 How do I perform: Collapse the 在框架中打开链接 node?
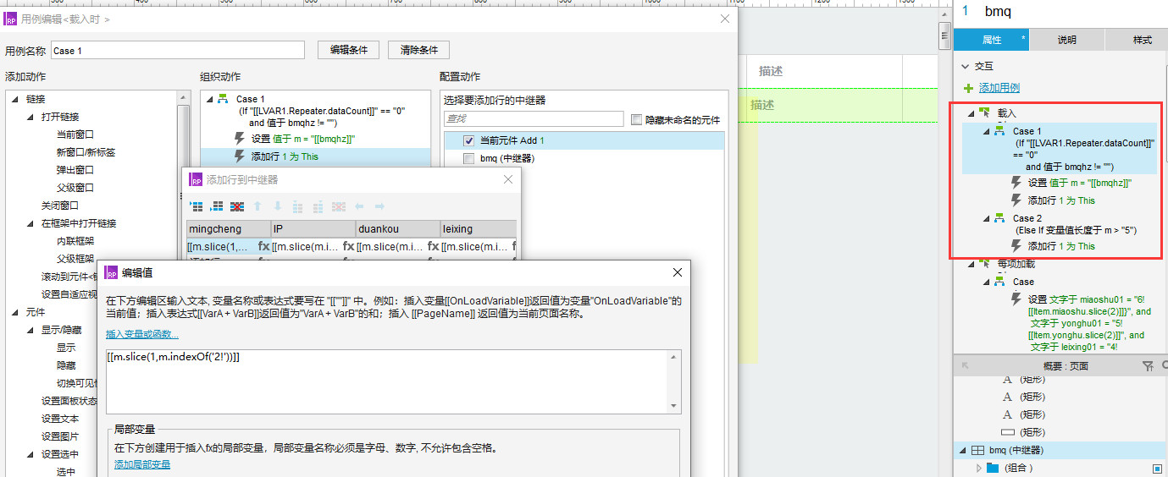[30, 223]
